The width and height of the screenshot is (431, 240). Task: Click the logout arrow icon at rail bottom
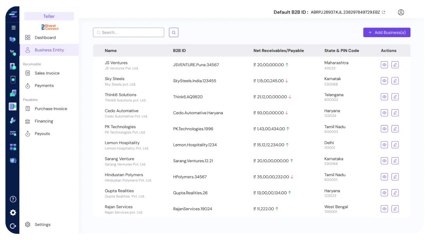13,226
